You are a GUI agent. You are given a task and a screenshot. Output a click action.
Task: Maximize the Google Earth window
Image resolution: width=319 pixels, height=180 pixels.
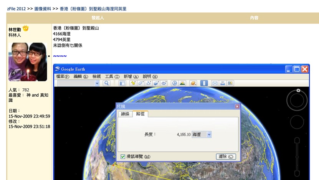(297, 69)
